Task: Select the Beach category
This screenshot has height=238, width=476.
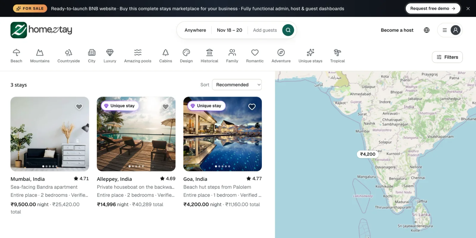Action: tap(16, 56)
